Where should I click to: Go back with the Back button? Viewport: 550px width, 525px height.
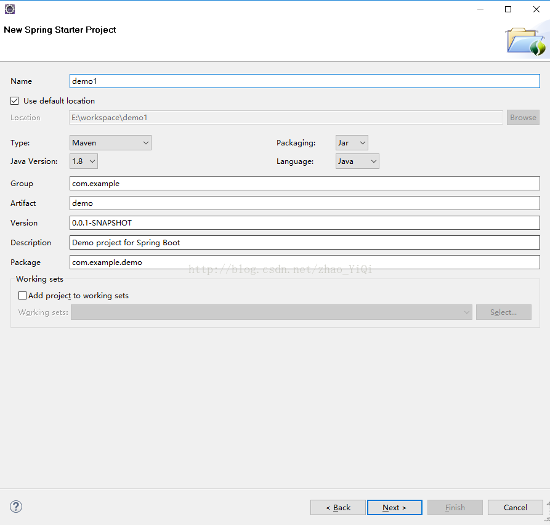(x=338, y=508)
